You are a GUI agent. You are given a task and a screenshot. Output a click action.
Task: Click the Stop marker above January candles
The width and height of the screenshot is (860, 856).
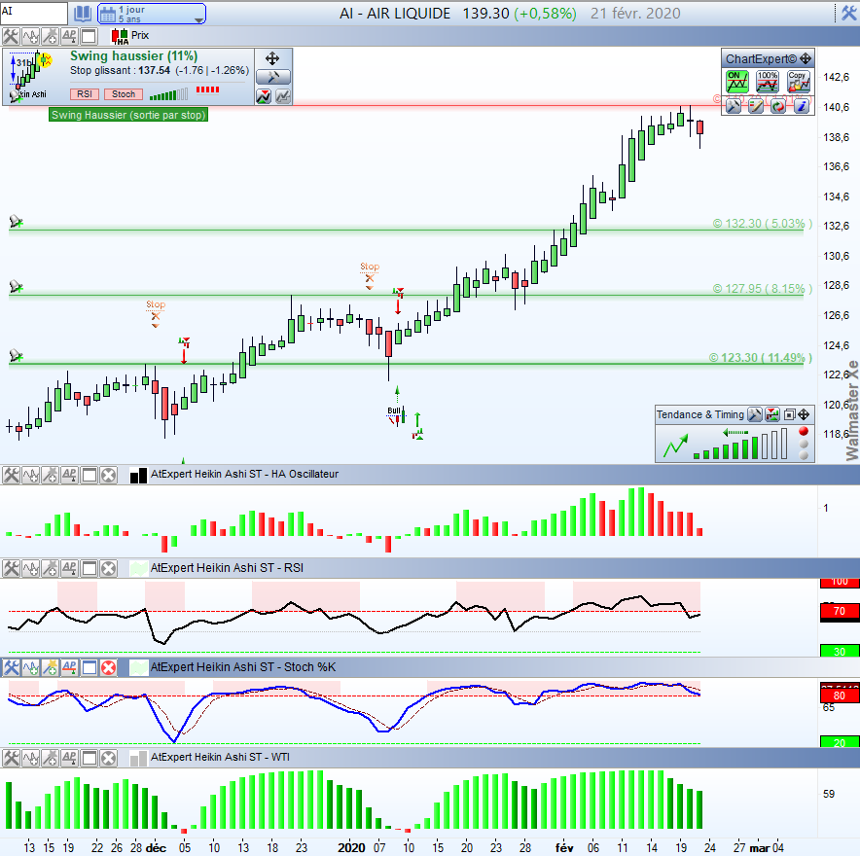pos(370,276)
